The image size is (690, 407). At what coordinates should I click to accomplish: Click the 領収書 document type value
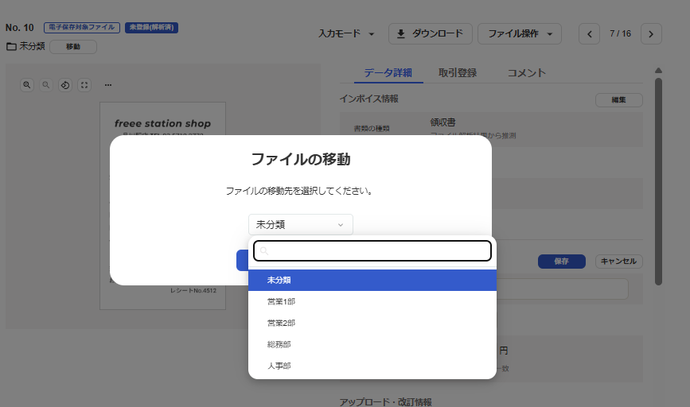pos(442,122)
